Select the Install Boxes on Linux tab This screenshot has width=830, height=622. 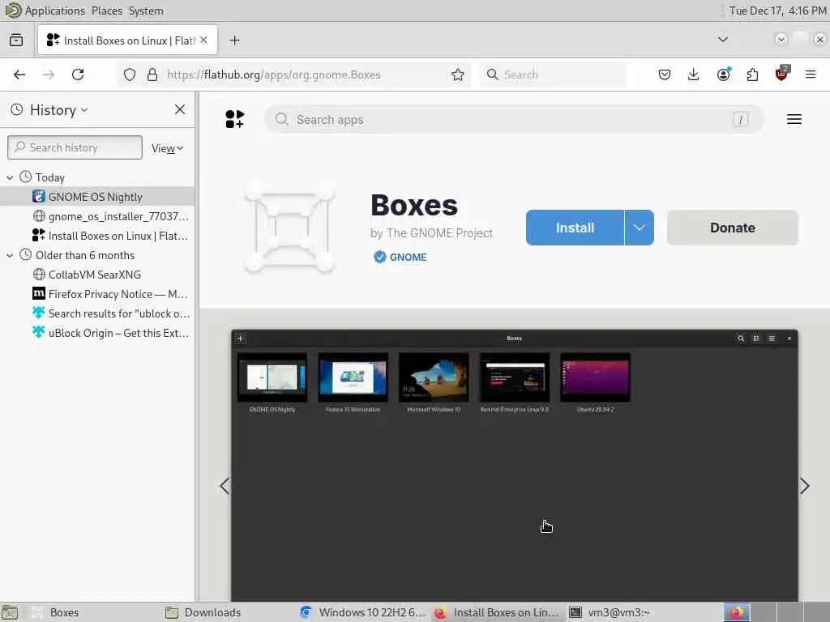[x=127, y=40]
